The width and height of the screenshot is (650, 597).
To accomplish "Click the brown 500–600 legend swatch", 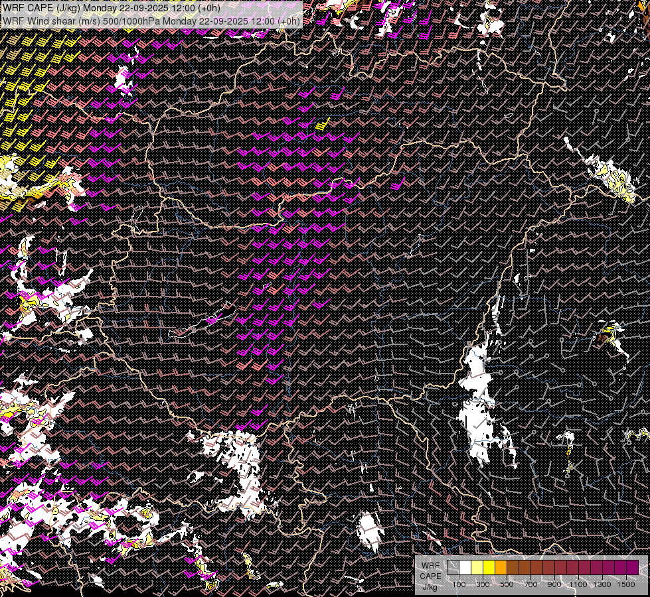I will (x=513, y=568).
